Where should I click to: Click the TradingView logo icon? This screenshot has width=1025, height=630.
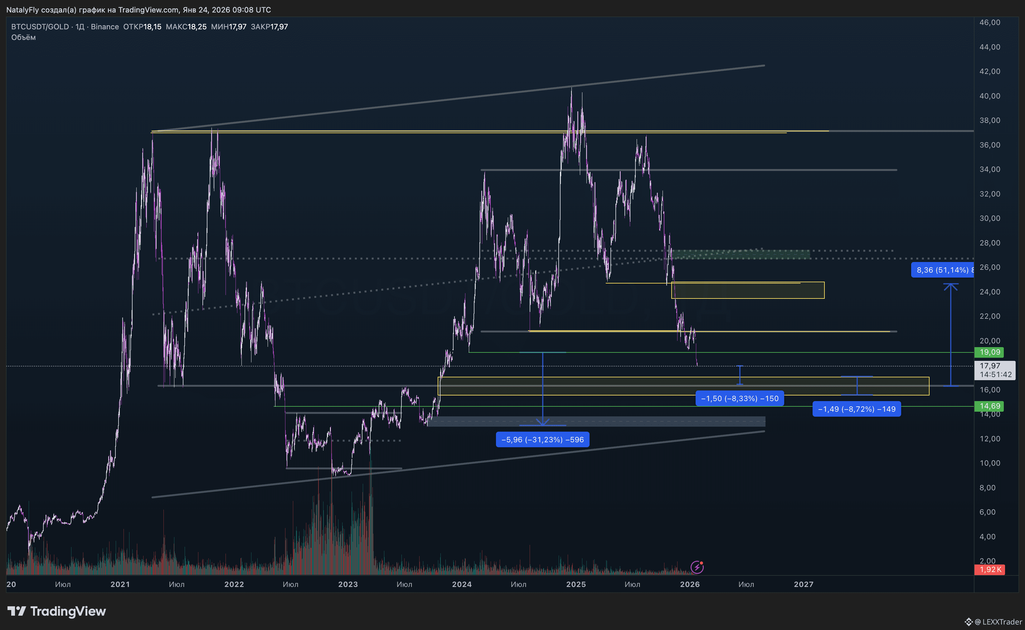[x=17, y=611]
